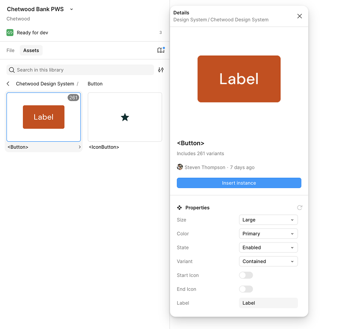The image size is (342, 329).
Task: Click Steven Thompson's avatar
Action: [x=180, y=167]
